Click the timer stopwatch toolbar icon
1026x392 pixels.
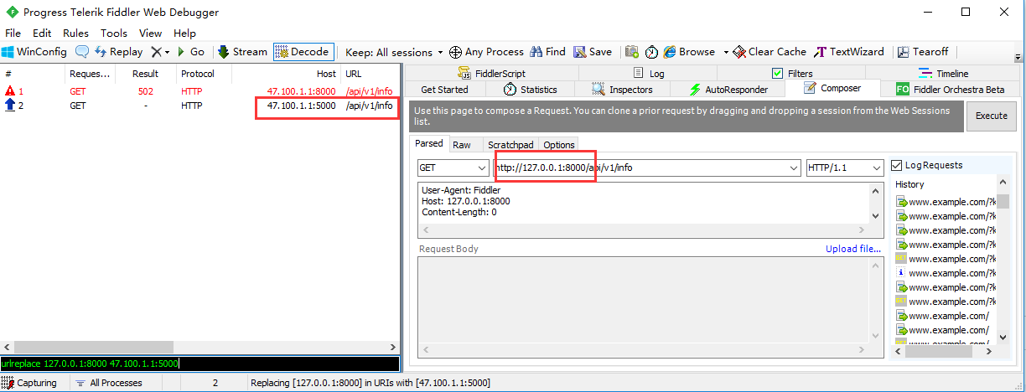click(x=651, y=52)
